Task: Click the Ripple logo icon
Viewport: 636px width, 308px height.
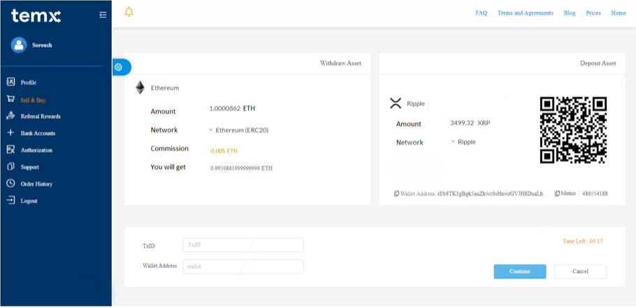Action: pos(396,104)
